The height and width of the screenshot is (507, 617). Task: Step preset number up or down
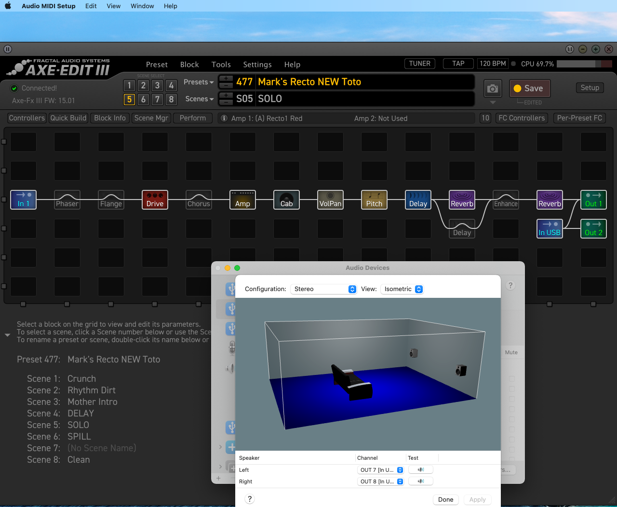tap(226, 82)
